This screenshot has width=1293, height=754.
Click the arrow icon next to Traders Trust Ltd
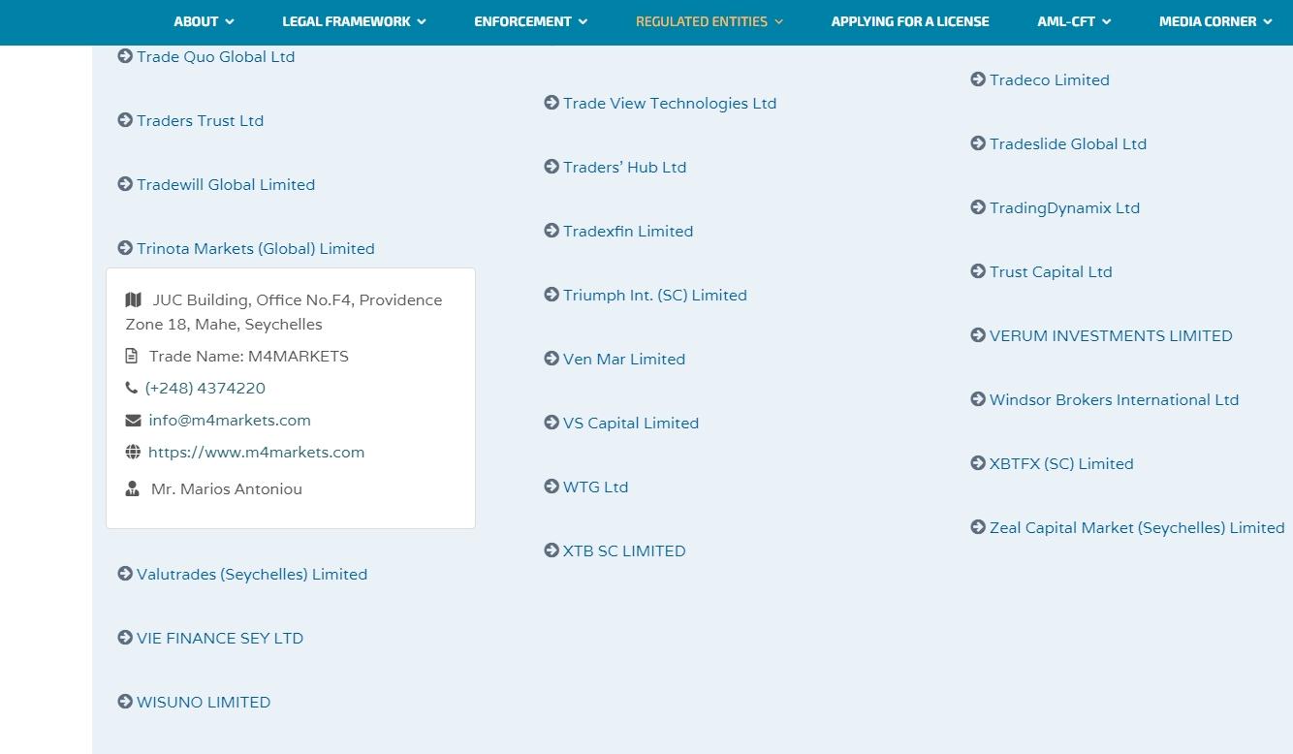pos(125,120)
